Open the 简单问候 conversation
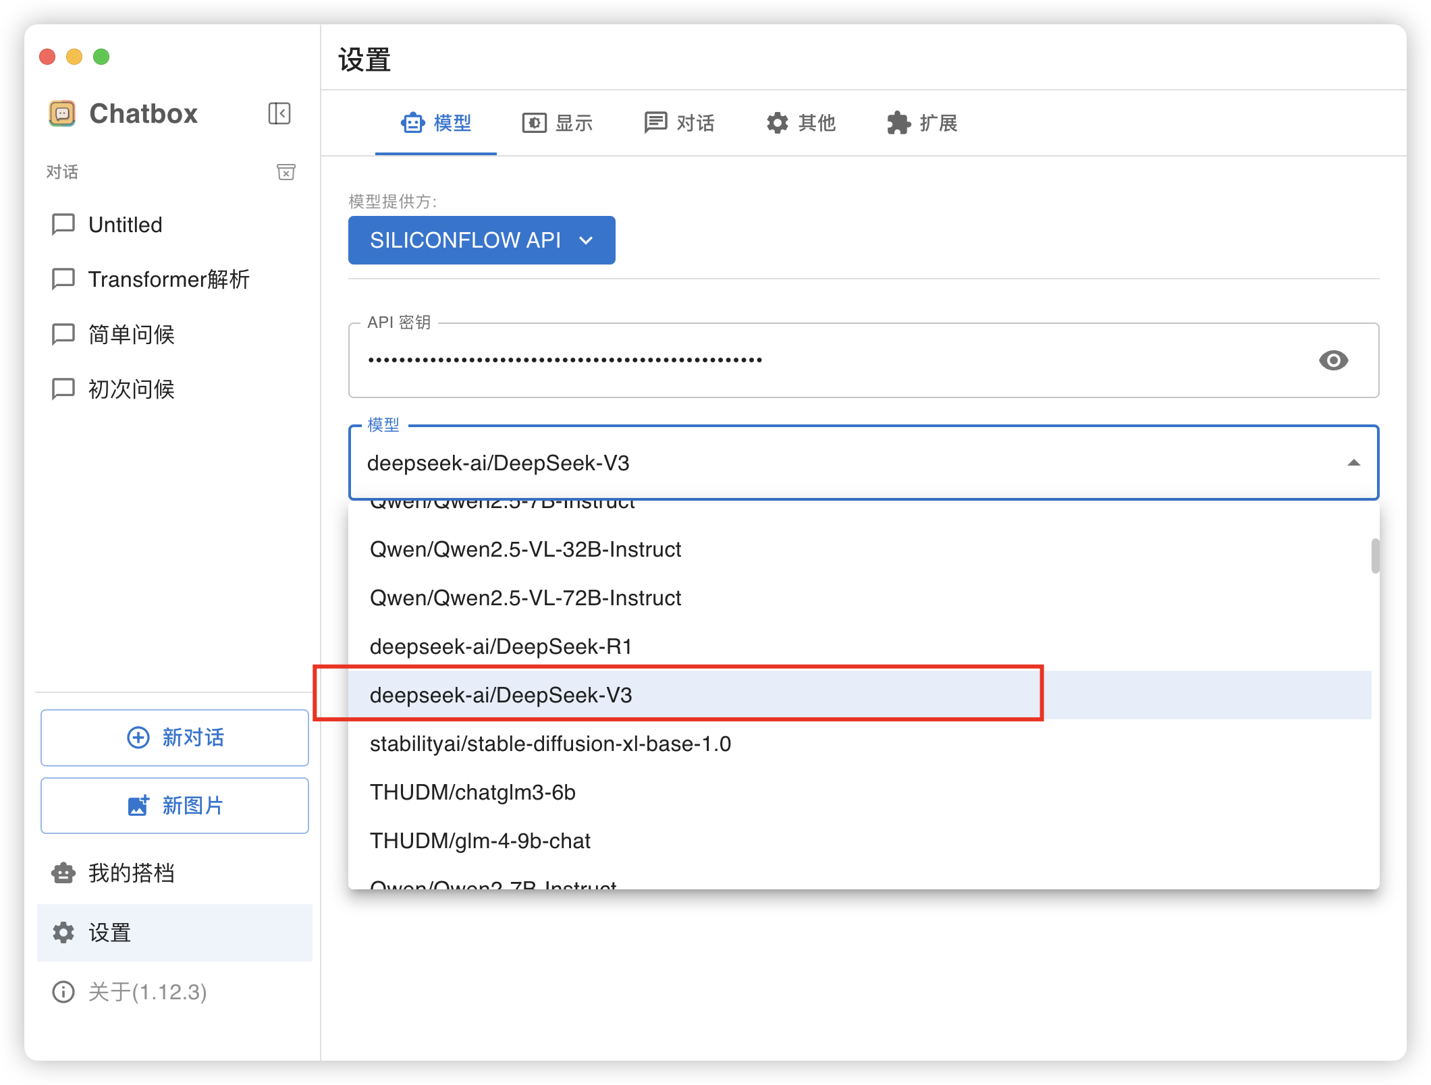Viewport: 1431px width, 1085px height. click(175, 334)
